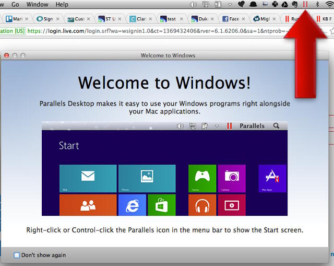Close the Welcome to Windows dialog

coord(7,55)
